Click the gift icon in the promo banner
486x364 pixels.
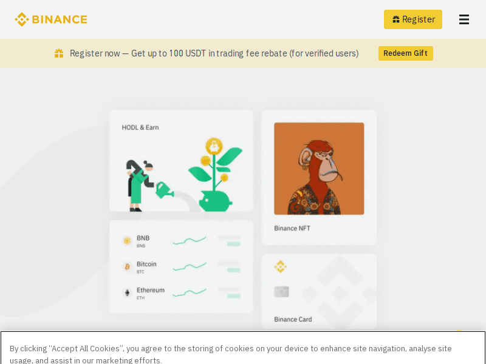pyautogui.click(x=59, y=53)
